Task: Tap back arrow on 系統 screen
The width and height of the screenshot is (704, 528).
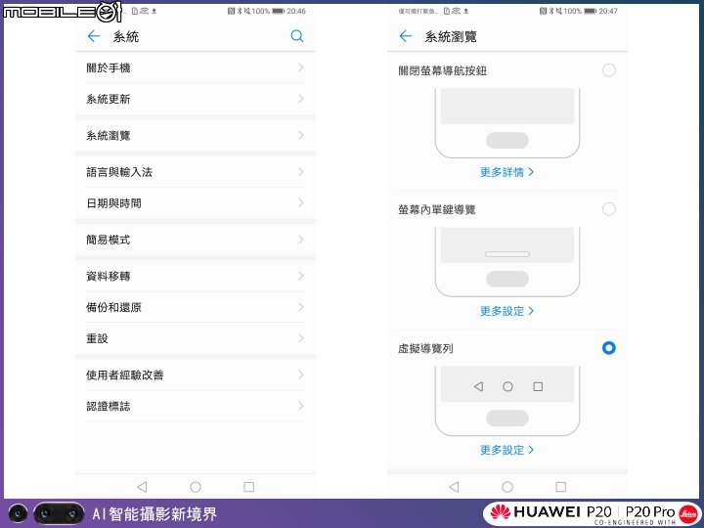Action: point(94,36)
